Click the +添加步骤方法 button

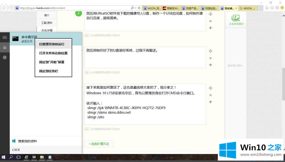pyautogui.click(x=99, y=144)
